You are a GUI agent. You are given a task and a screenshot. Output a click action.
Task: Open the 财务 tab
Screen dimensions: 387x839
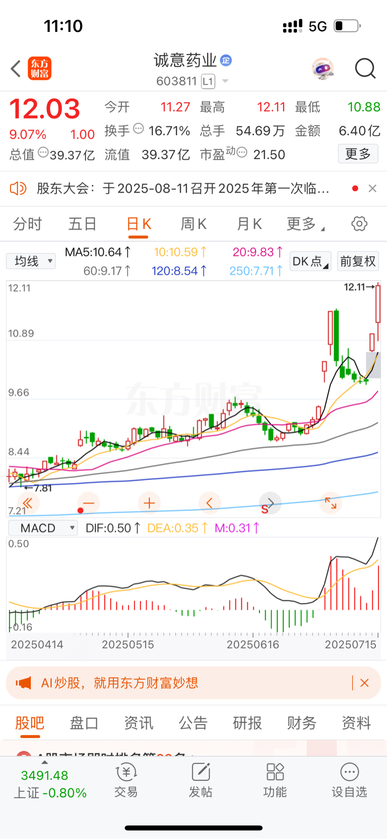click(302, 723)
